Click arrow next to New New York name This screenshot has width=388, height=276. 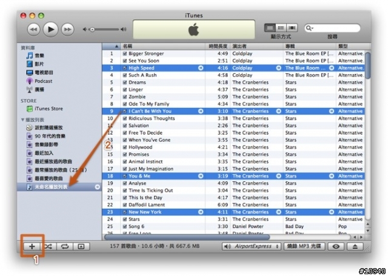(201, 212)
